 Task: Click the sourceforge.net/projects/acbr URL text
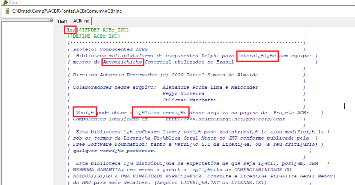(x=225, y=119)
